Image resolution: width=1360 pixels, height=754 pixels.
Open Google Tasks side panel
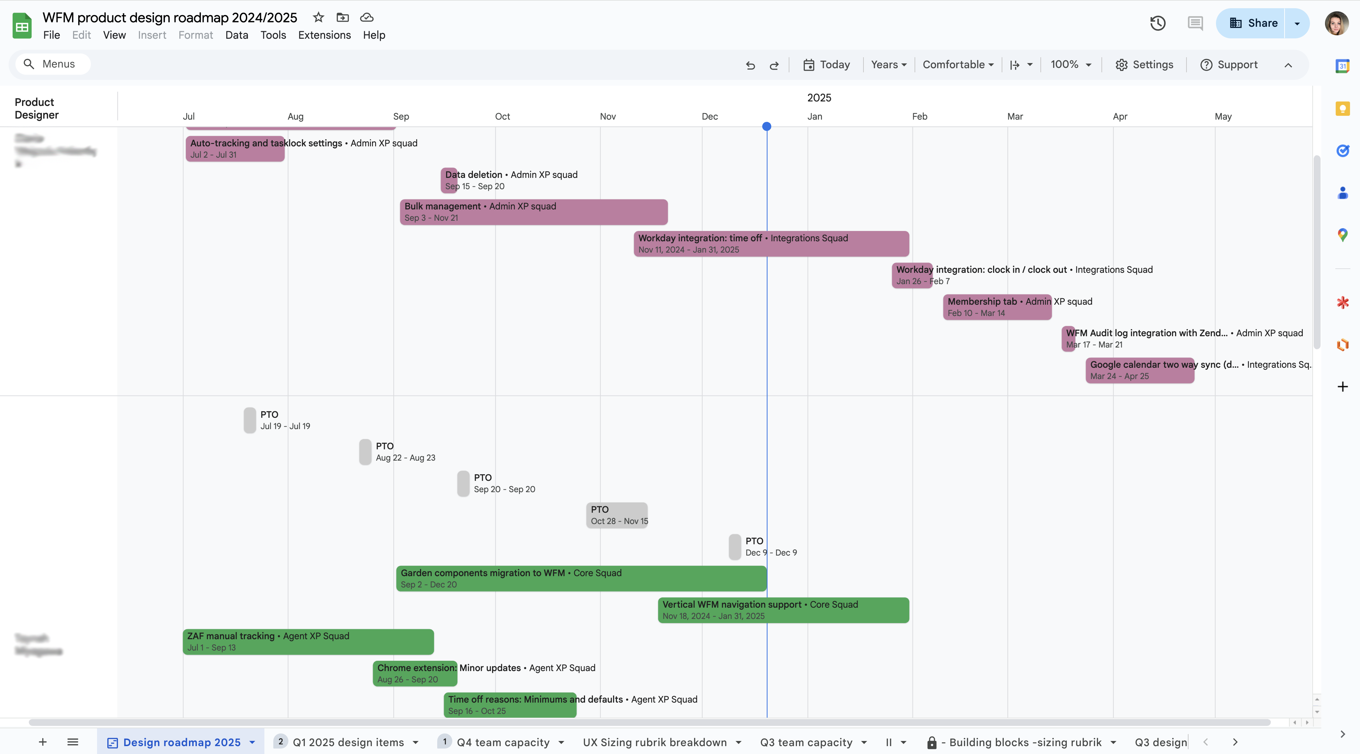pyautogui.click(x=1343, y=151)
